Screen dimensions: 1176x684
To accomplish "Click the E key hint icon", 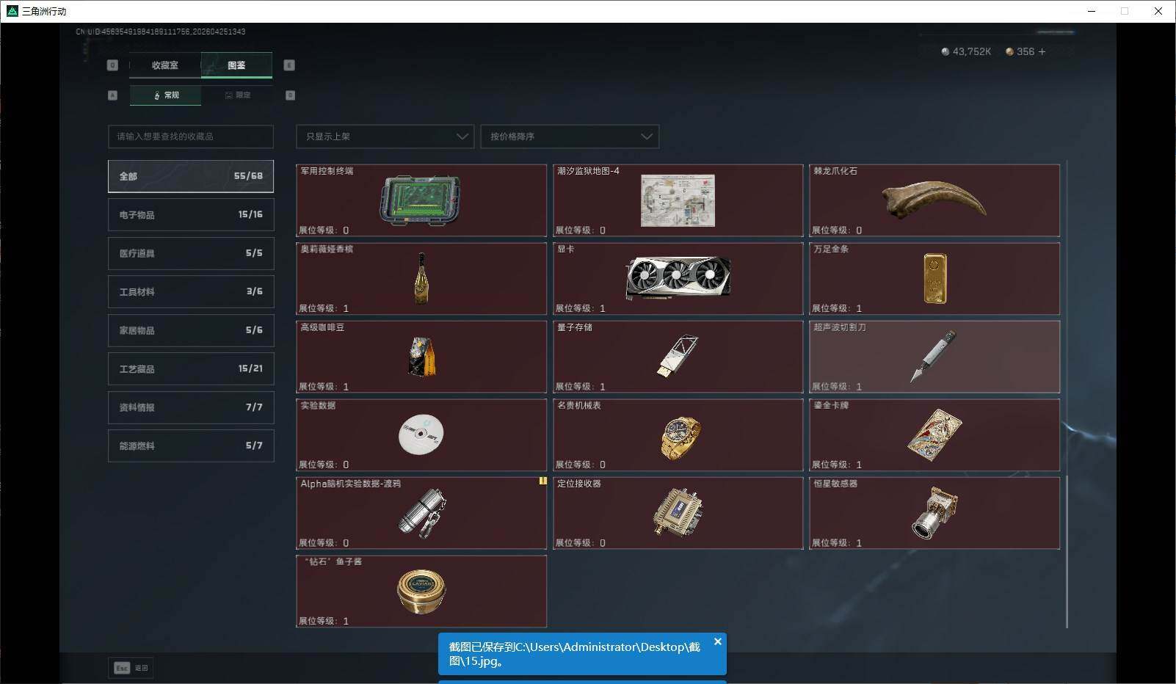I will pyautogui.click(x=289, y=65).
